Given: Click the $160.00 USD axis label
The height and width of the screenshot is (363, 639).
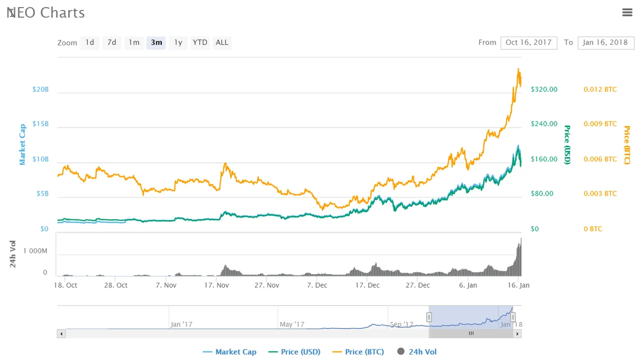Looking at the screenshot, I should coord(544,159).
